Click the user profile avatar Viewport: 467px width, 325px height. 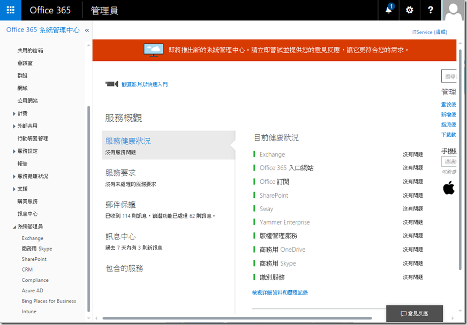coord(454,10)
